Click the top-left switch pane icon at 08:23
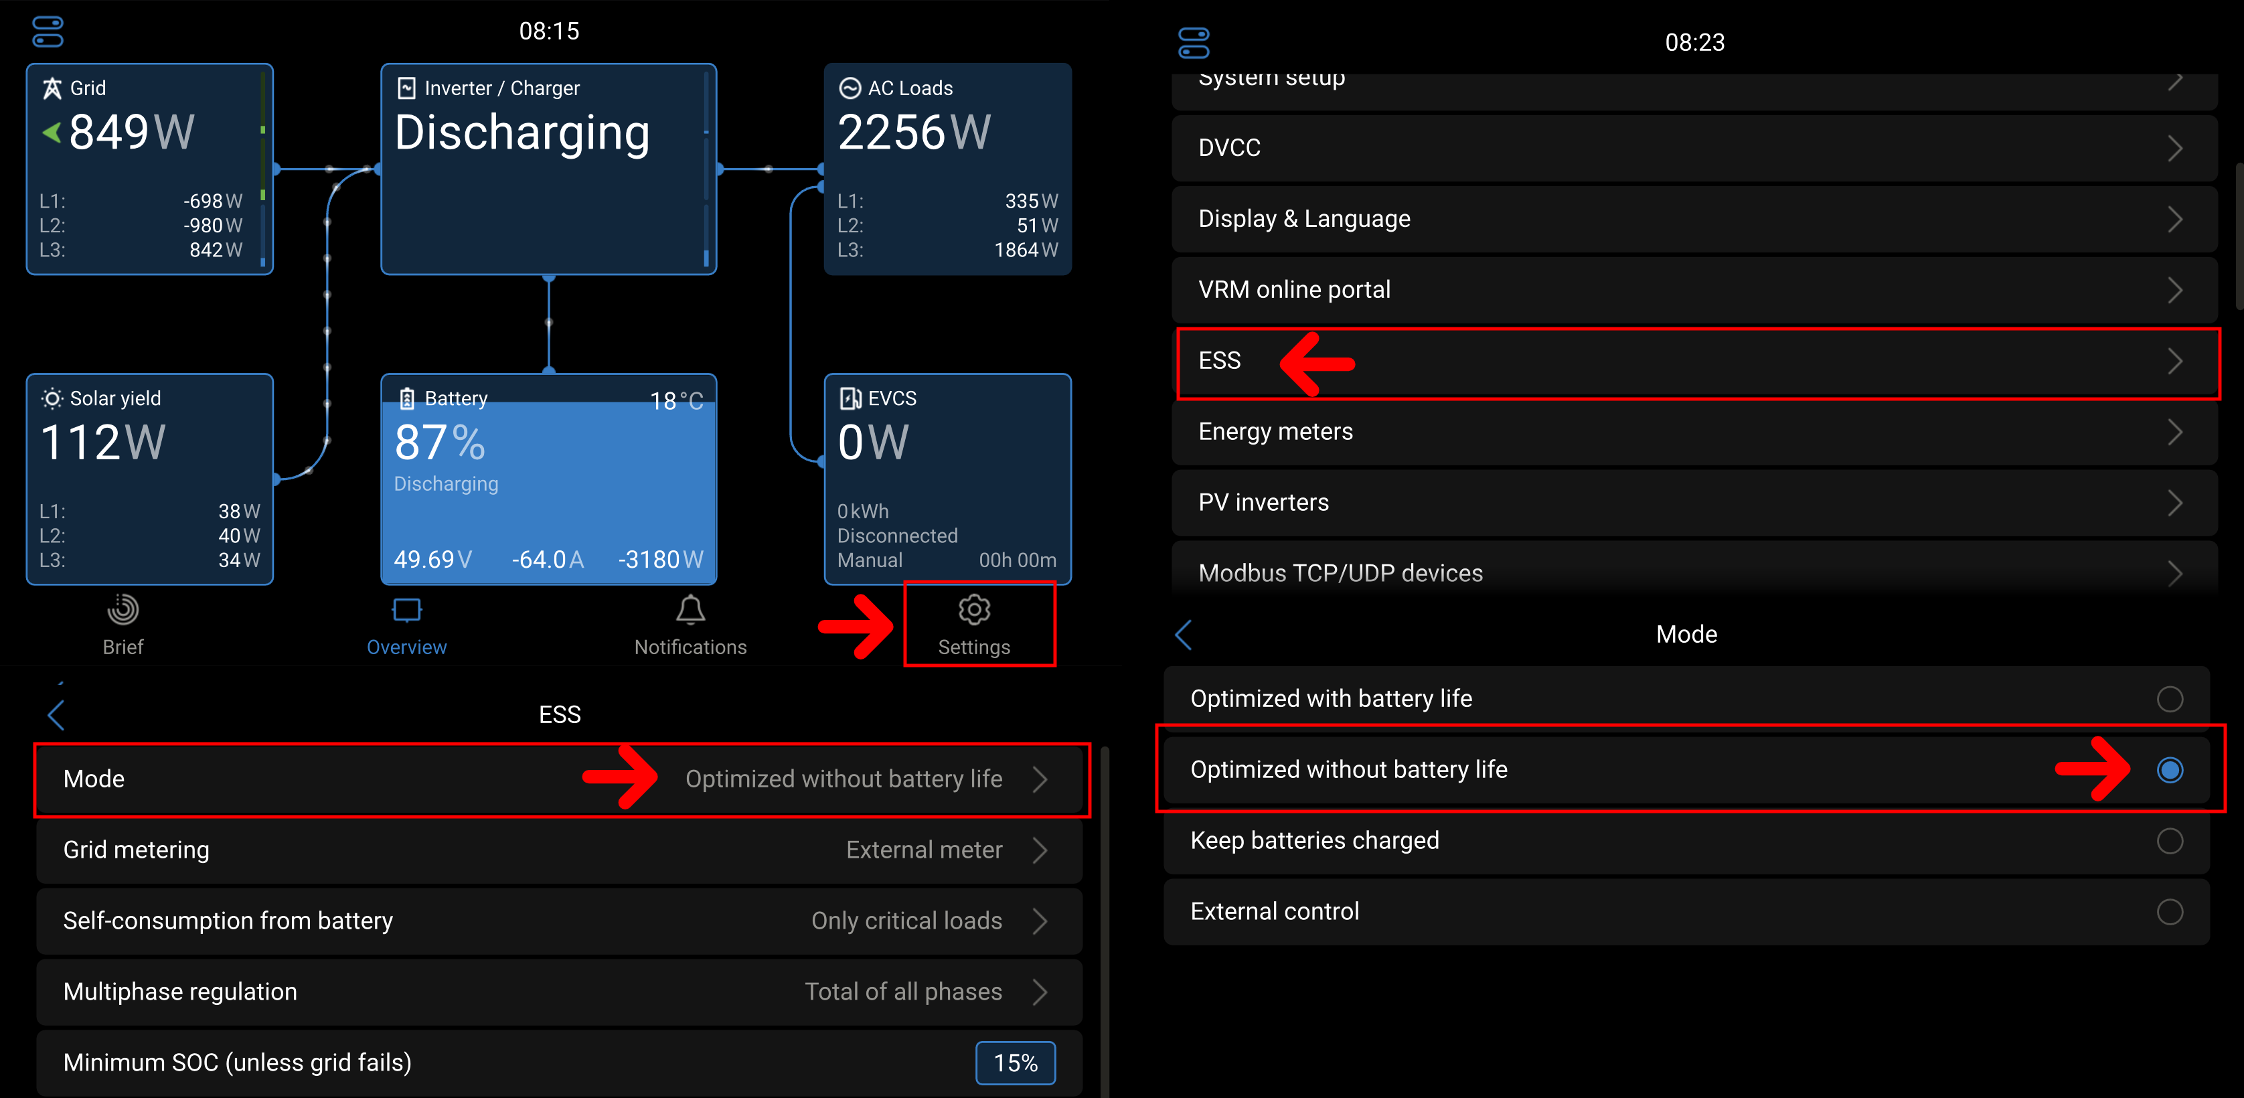2244x1098 pixels. (1194, 43)
